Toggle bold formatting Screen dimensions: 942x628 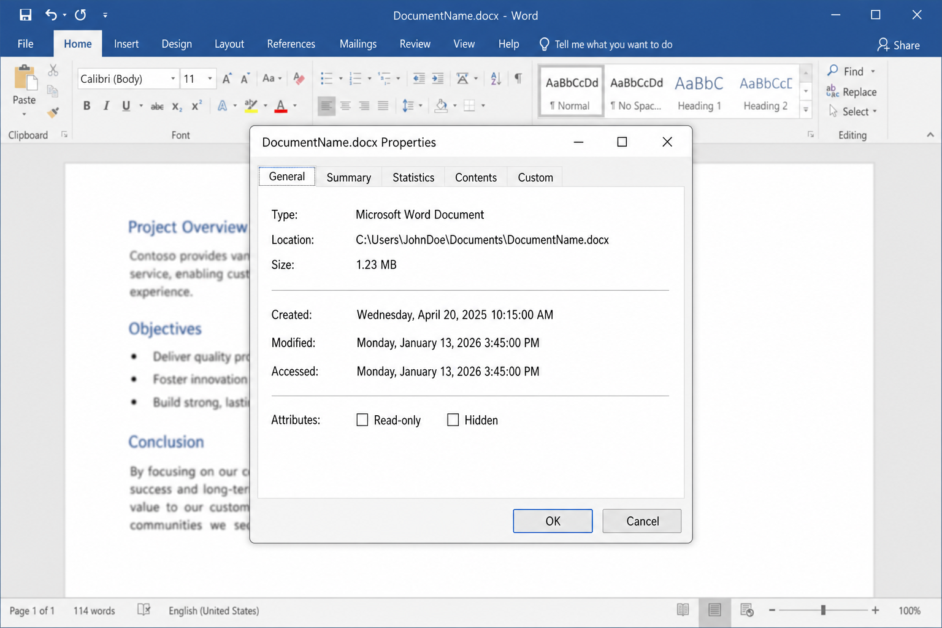(86, 106)
